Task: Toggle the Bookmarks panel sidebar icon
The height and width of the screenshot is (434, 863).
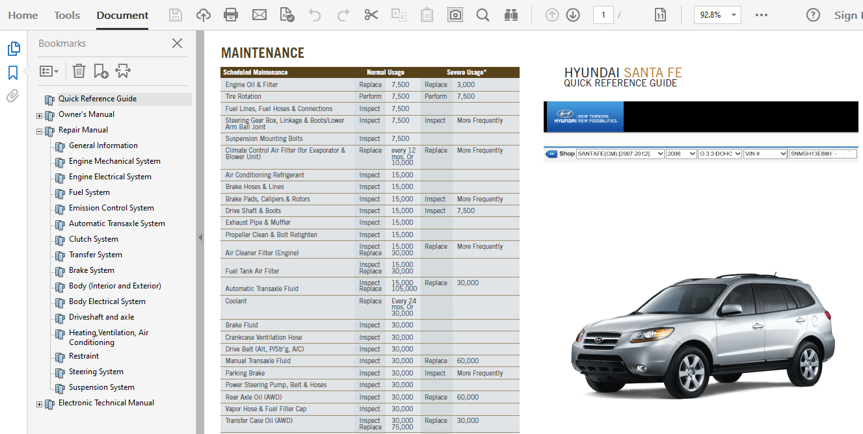Action: point(13,72)
